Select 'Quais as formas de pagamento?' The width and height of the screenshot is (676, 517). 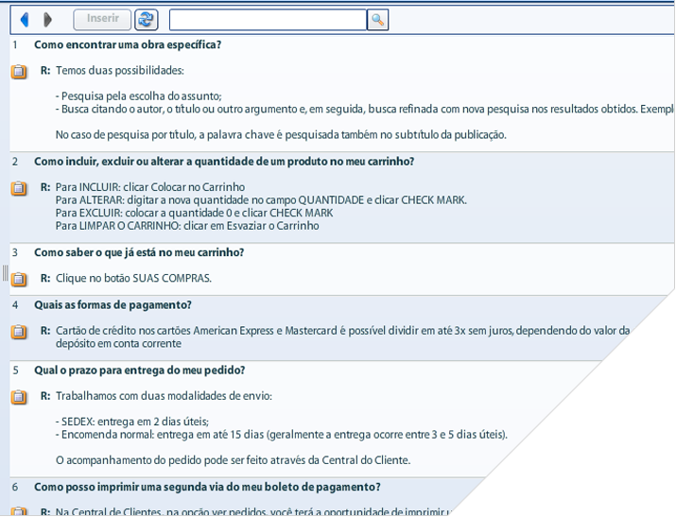(113, 305)
